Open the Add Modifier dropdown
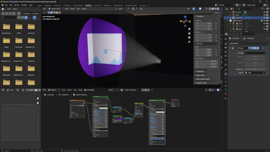Viewport: 270px width, 152px height. click(x=249, y=43)
